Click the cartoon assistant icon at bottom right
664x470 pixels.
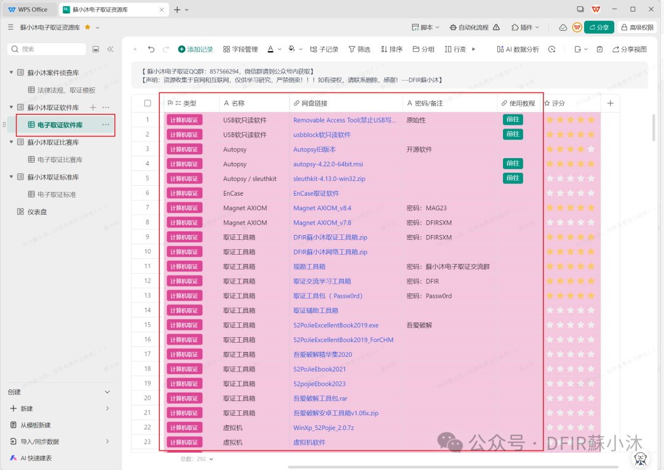coord(640,459)
